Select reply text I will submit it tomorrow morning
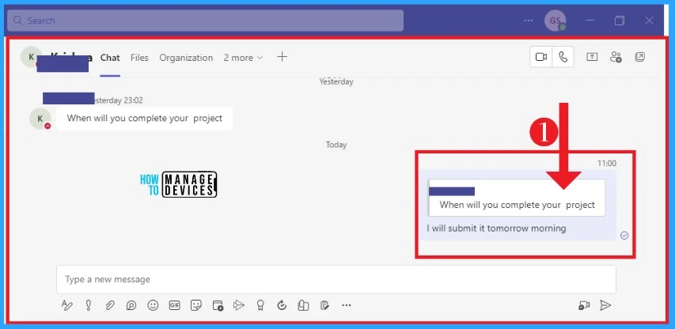Viewport: 675px width, 329px height. 496,229
